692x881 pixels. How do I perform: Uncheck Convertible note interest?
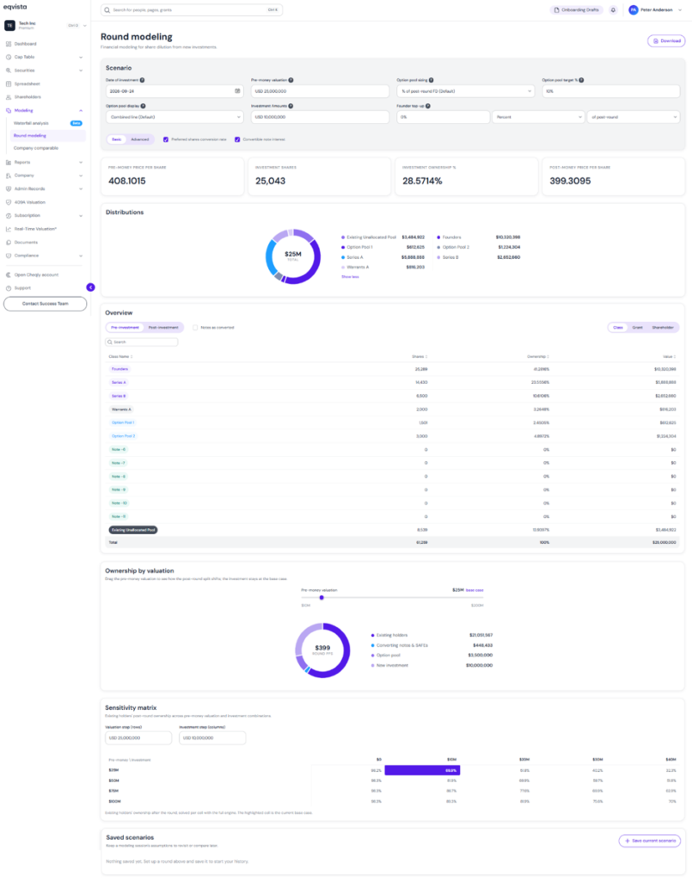click(x=237, y=139)
